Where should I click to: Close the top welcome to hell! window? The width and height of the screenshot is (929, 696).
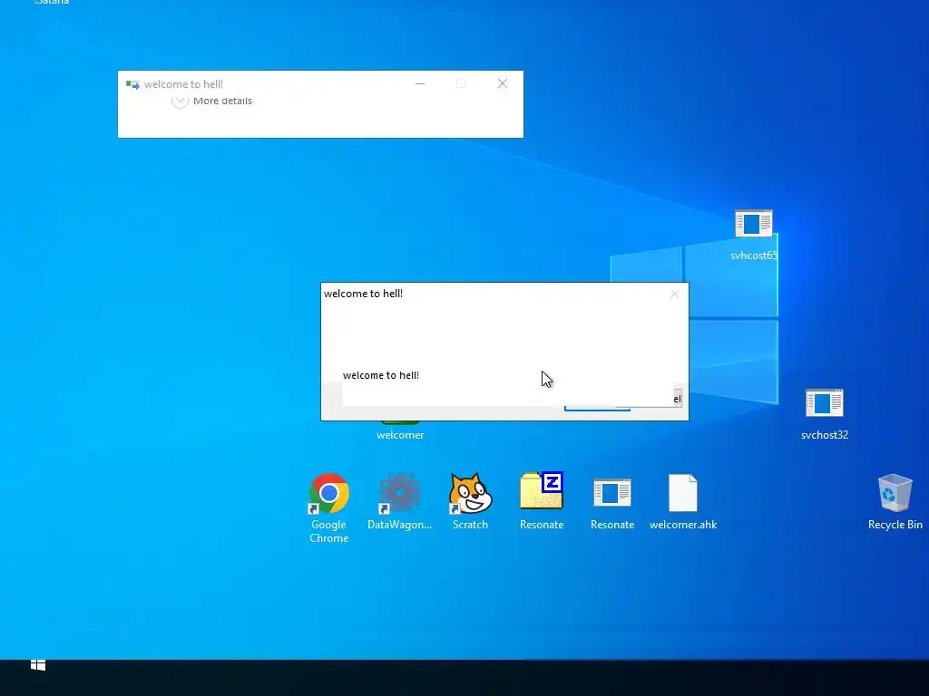click(503, 84)
